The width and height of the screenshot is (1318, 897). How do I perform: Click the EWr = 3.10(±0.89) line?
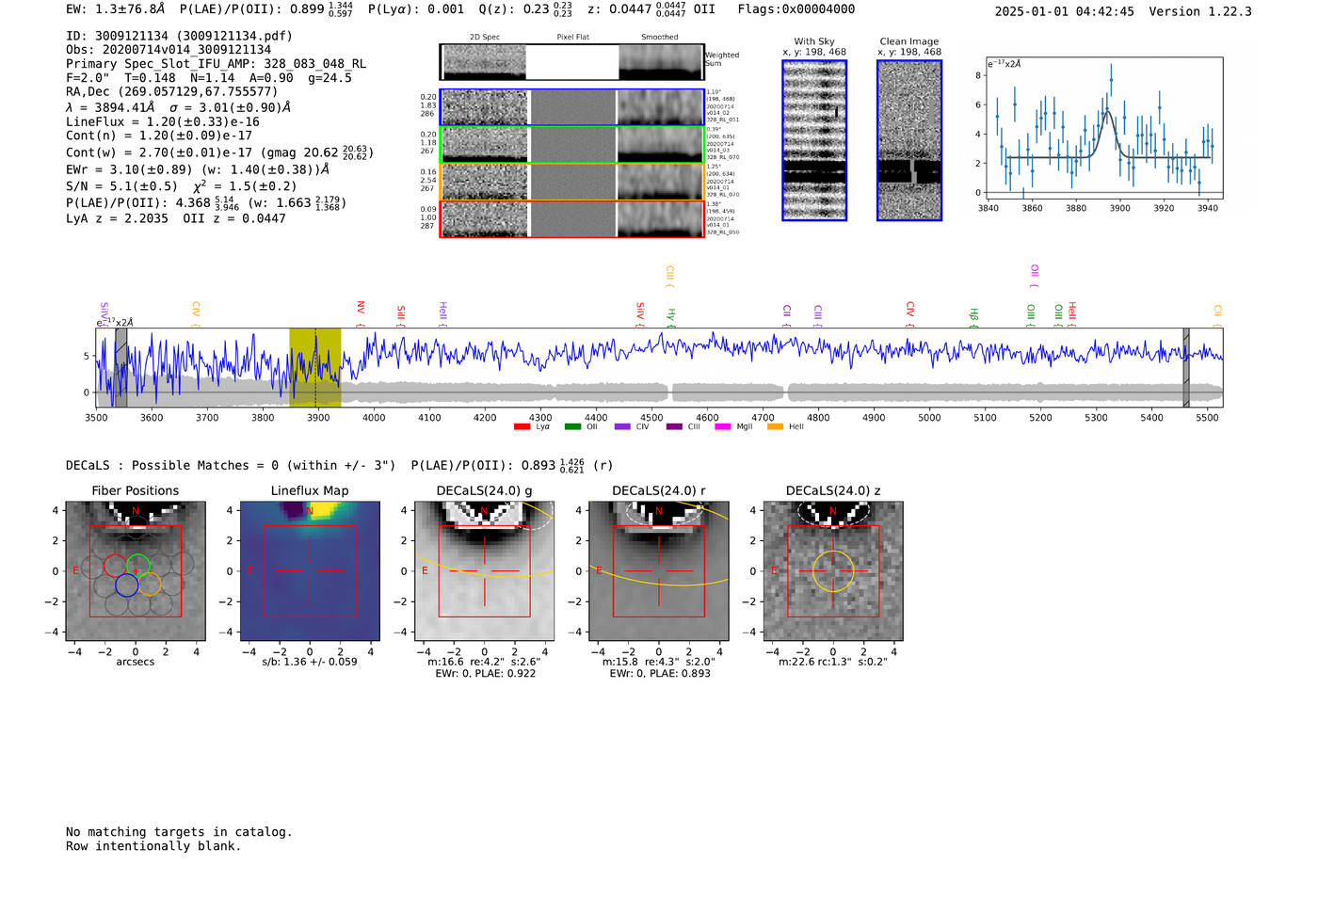(x=198, y=169)
